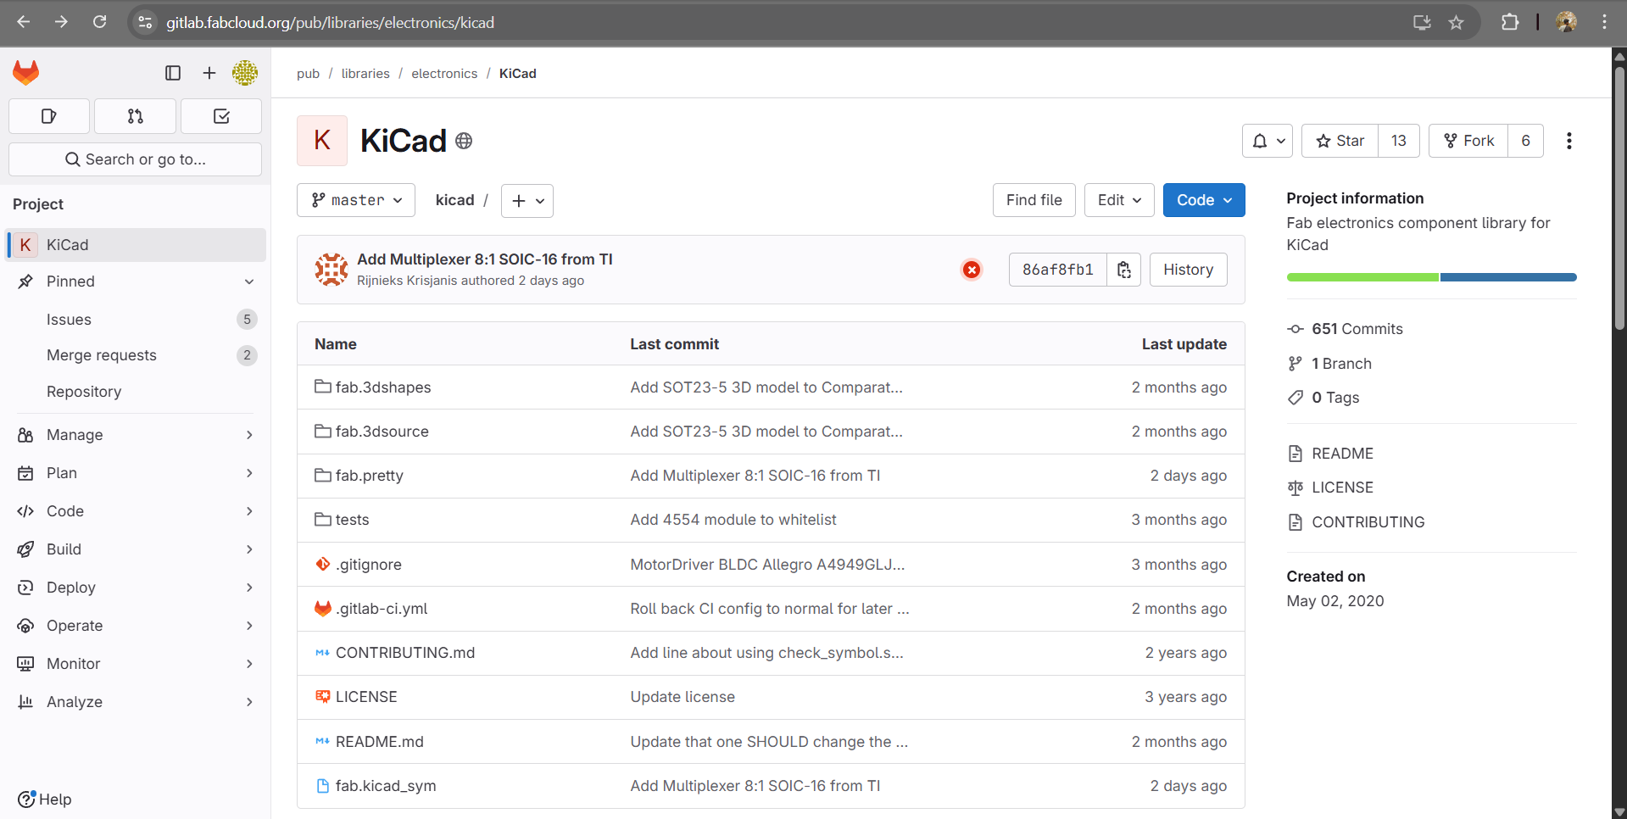View 1 Branch
The width and height of the screenshot is (1627, 819).
(1329, 364)
